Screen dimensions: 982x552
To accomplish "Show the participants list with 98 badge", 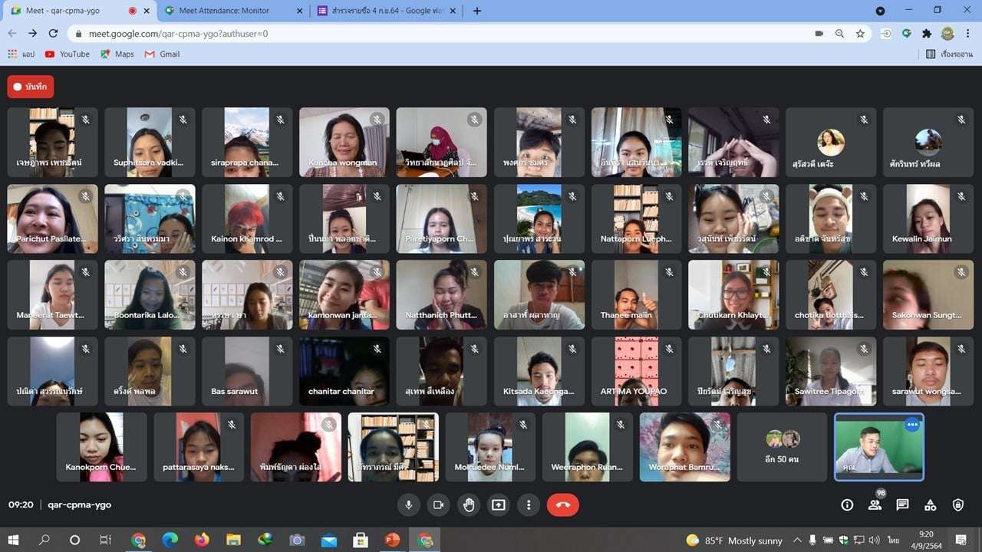I will point(875,504).
